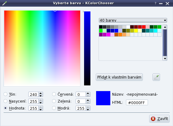This screenshot has width=173, height=126.
Task: Select the Modrá radio button
Action: coord(54,108)
